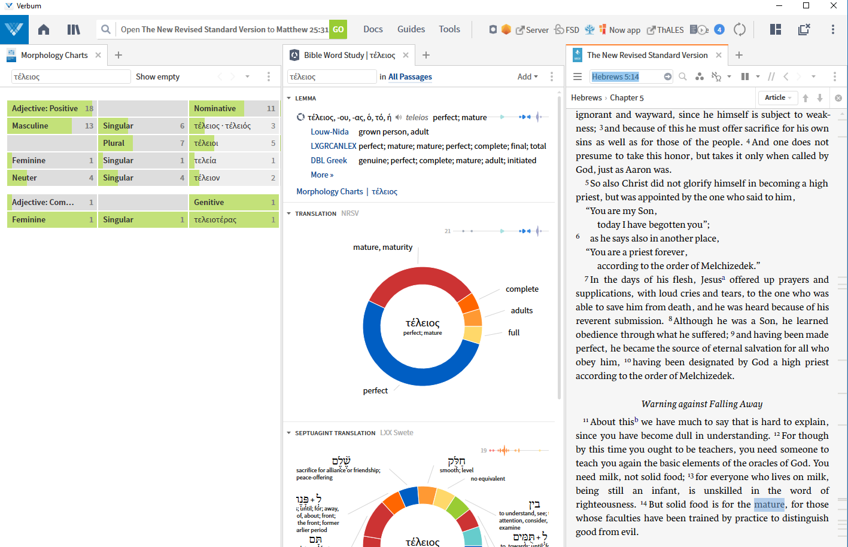Select the Genitive header cell
The width and height of the screenshot is (848, 547).
[233, 202]
